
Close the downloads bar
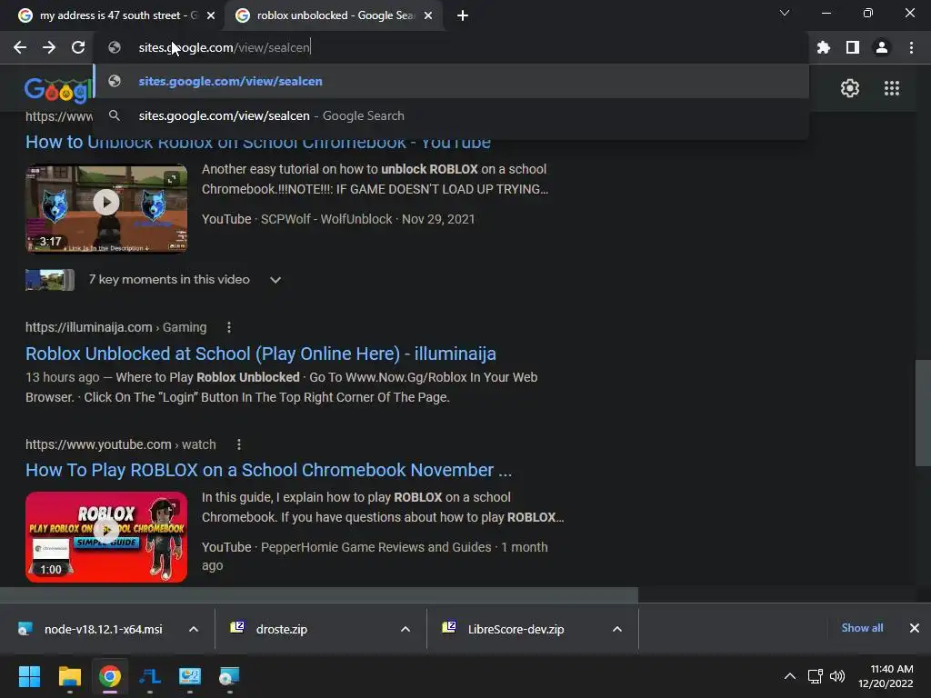(915, 628)
